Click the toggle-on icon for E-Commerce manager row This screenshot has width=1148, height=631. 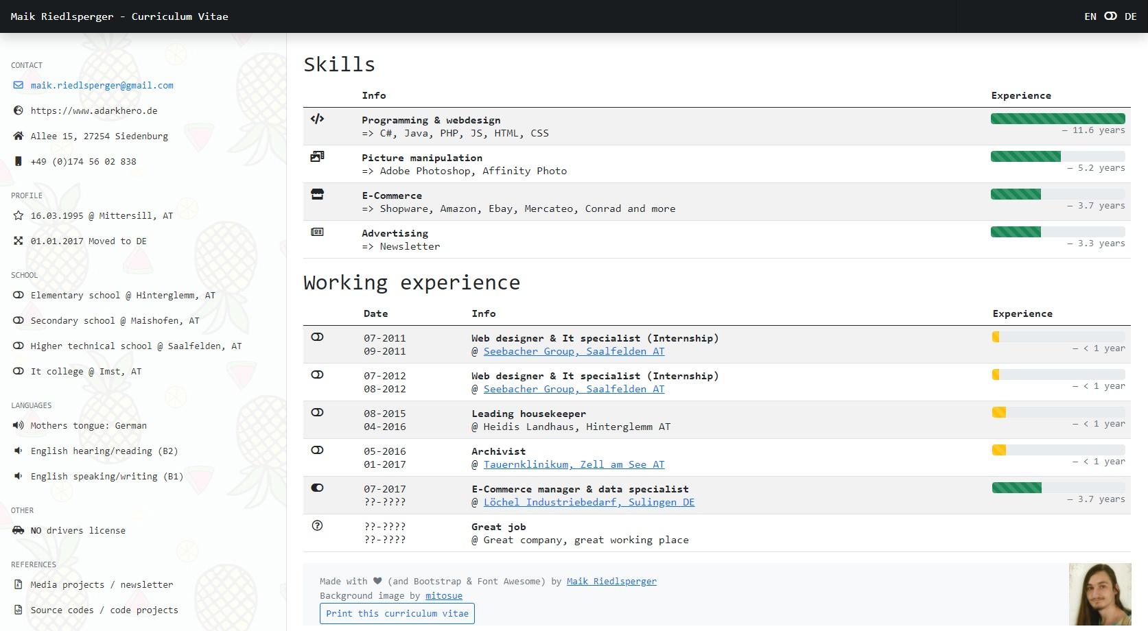(x=317, y=488)
